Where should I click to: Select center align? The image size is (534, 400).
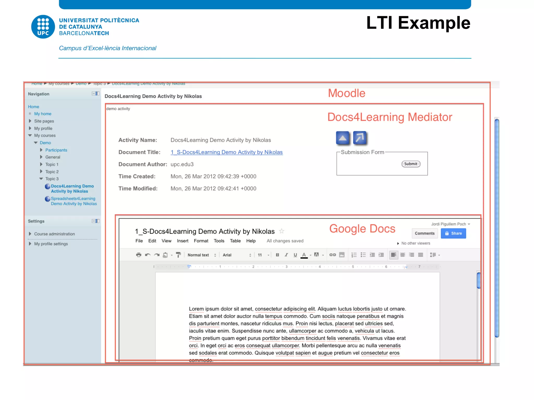(x=403, y=255)
